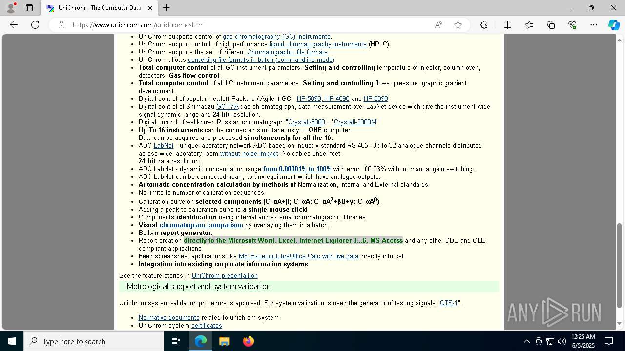Click the highlighted Microsoft Word, Excel text
This screenshot has width=625, height=351.
point(293,241)
